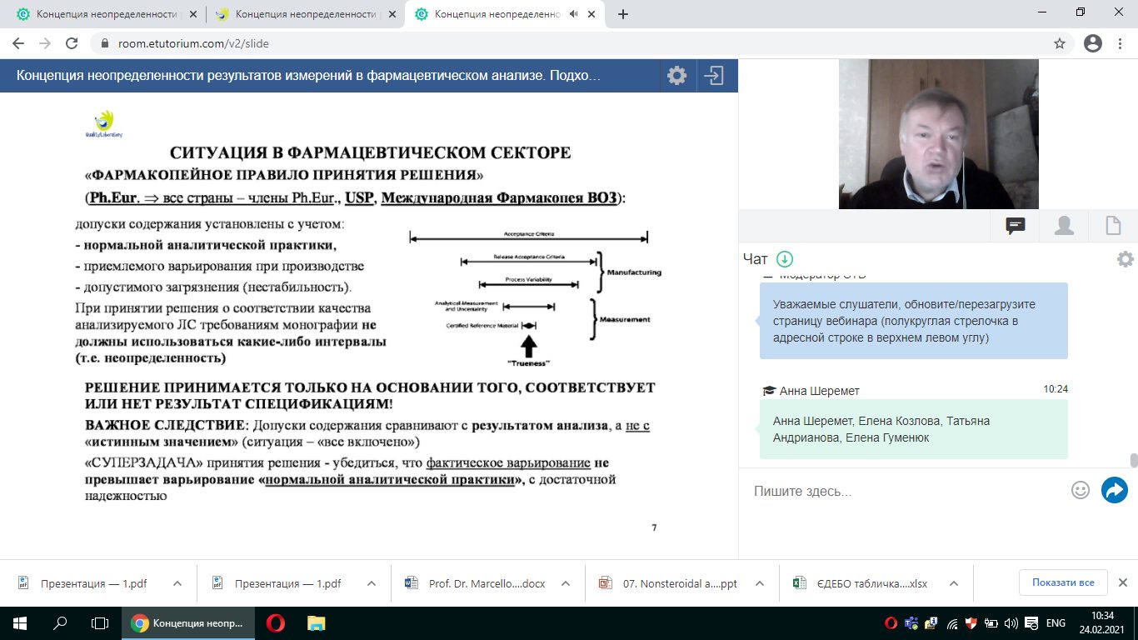Screen dimensions: 1138x640
Task: Bookmark this page with star icon
Action: 1060,43
